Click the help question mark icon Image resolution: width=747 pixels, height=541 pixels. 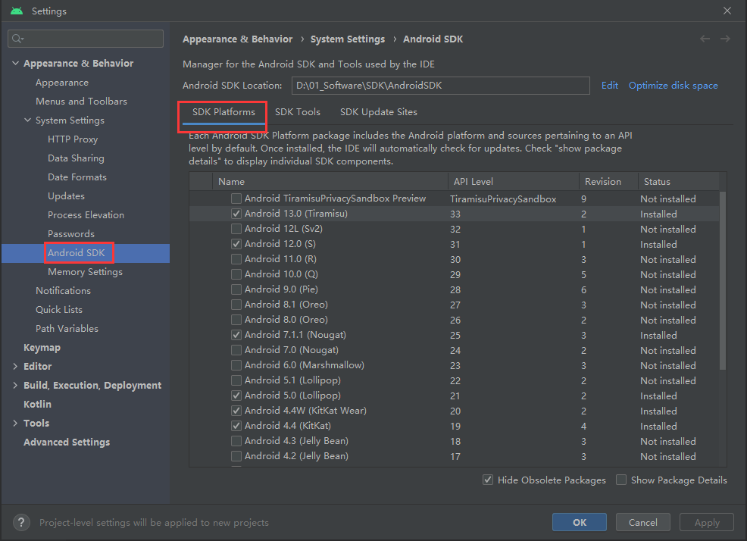coord(23,522)
